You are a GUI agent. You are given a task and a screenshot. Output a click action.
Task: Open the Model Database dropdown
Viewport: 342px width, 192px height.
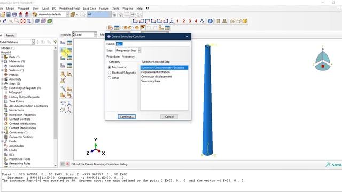click(17, 42)
